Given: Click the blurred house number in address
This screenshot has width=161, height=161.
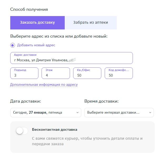Looking at the screenshot, I should click(x=72, y=60).
